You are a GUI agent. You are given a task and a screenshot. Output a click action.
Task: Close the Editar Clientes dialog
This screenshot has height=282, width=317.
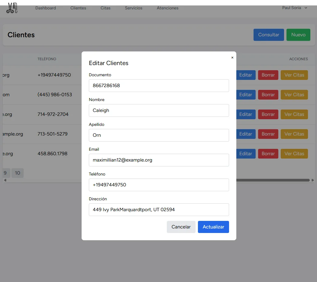pos(232,57)
